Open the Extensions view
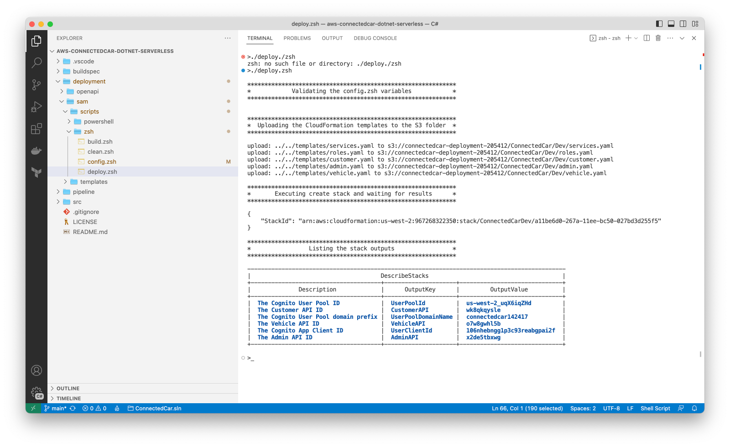The image size is (730, 447). (36, 129)
